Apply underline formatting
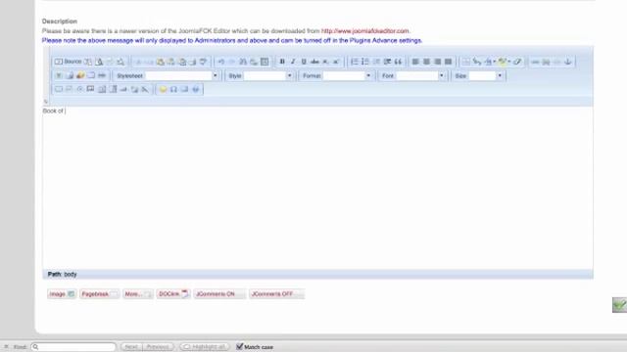The image size is (627, 352). [304, 62]
